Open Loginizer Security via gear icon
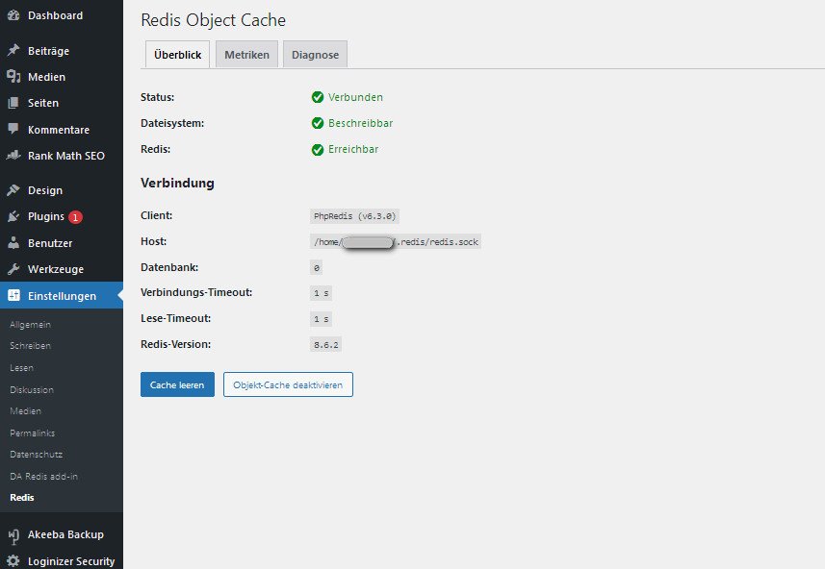825x569 pixels. [x=13, y=561]
